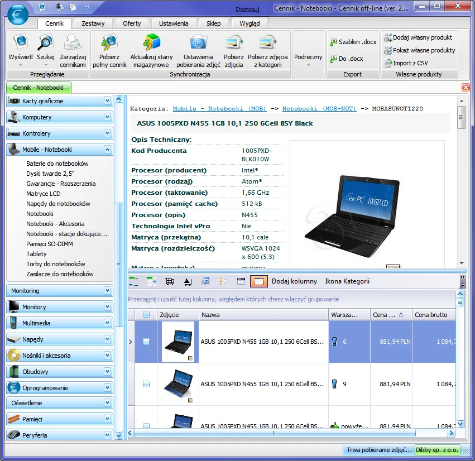The width and height of the screenshot is (475, 461).
Task: Expand the Komputery category
Action: [x=107, y=117]
